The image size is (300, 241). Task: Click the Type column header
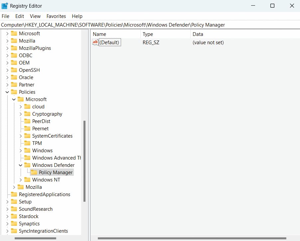(x=165, y=34)
